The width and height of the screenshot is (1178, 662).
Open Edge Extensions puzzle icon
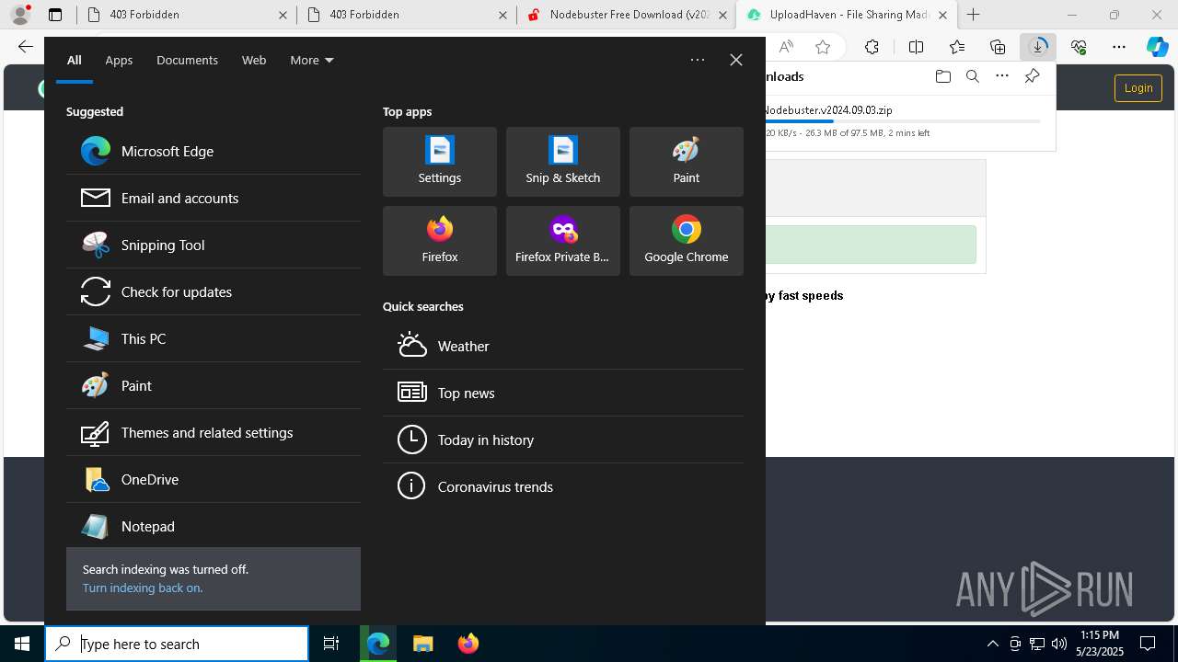872,47
